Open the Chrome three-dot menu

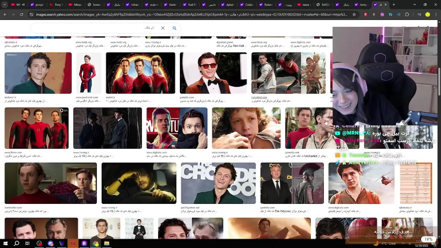pos(436,14)
